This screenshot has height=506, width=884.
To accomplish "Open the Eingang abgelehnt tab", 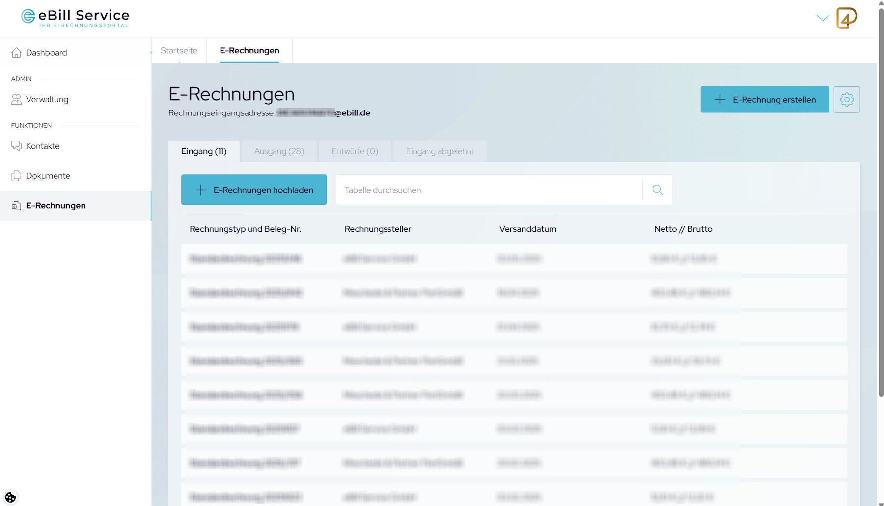I will 440,151.
